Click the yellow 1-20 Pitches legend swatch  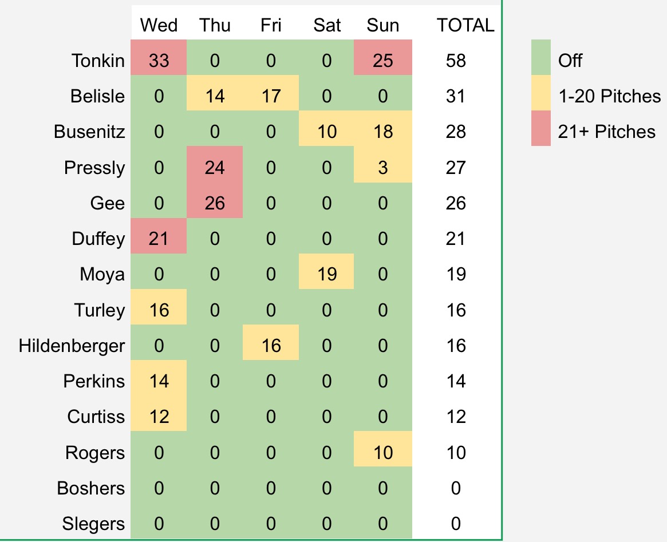pyautogui.click(x=540, y=94)
